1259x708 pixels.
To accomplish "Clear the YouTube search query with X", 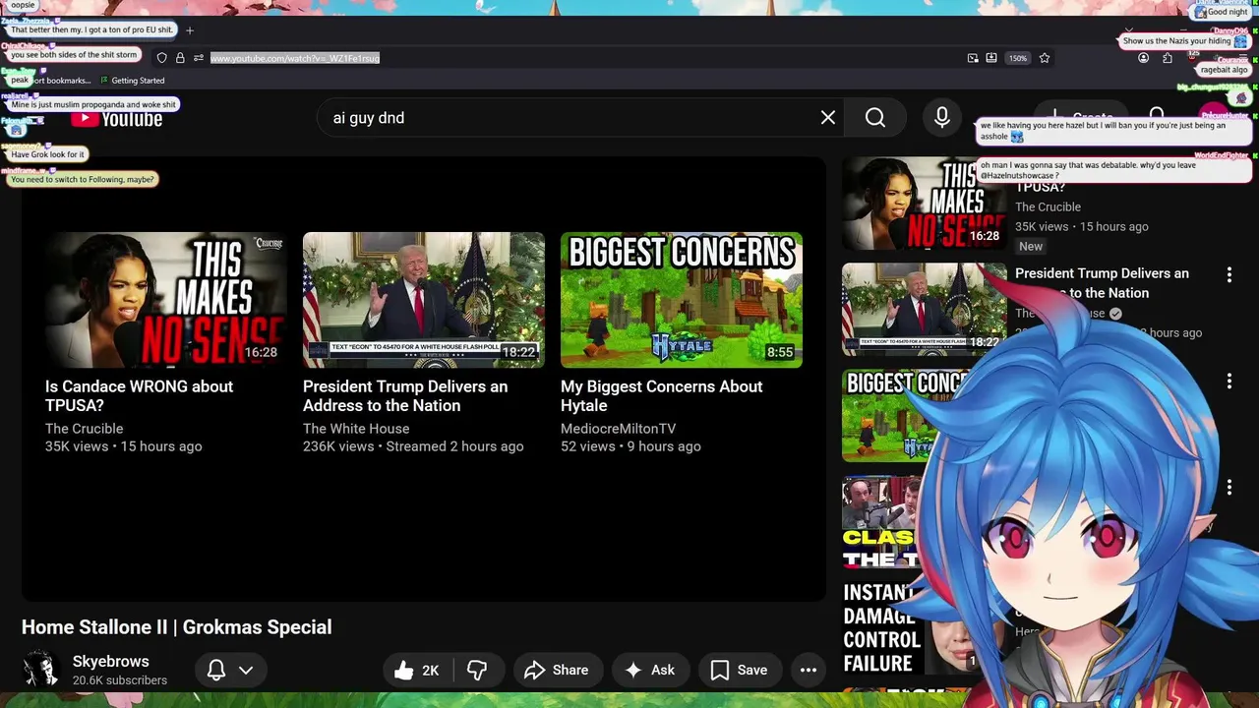I will tap(828, 118).
